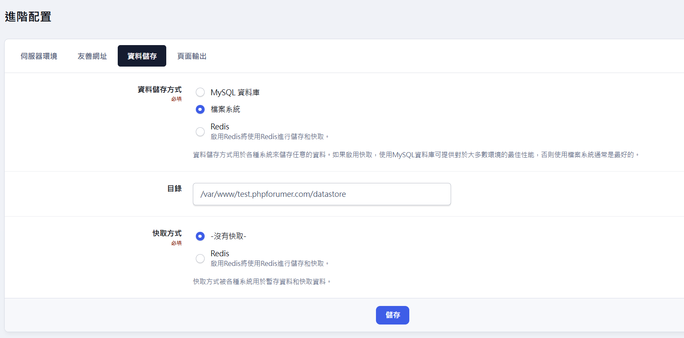Click the 目錄 datastore path input field

(322, 194)
